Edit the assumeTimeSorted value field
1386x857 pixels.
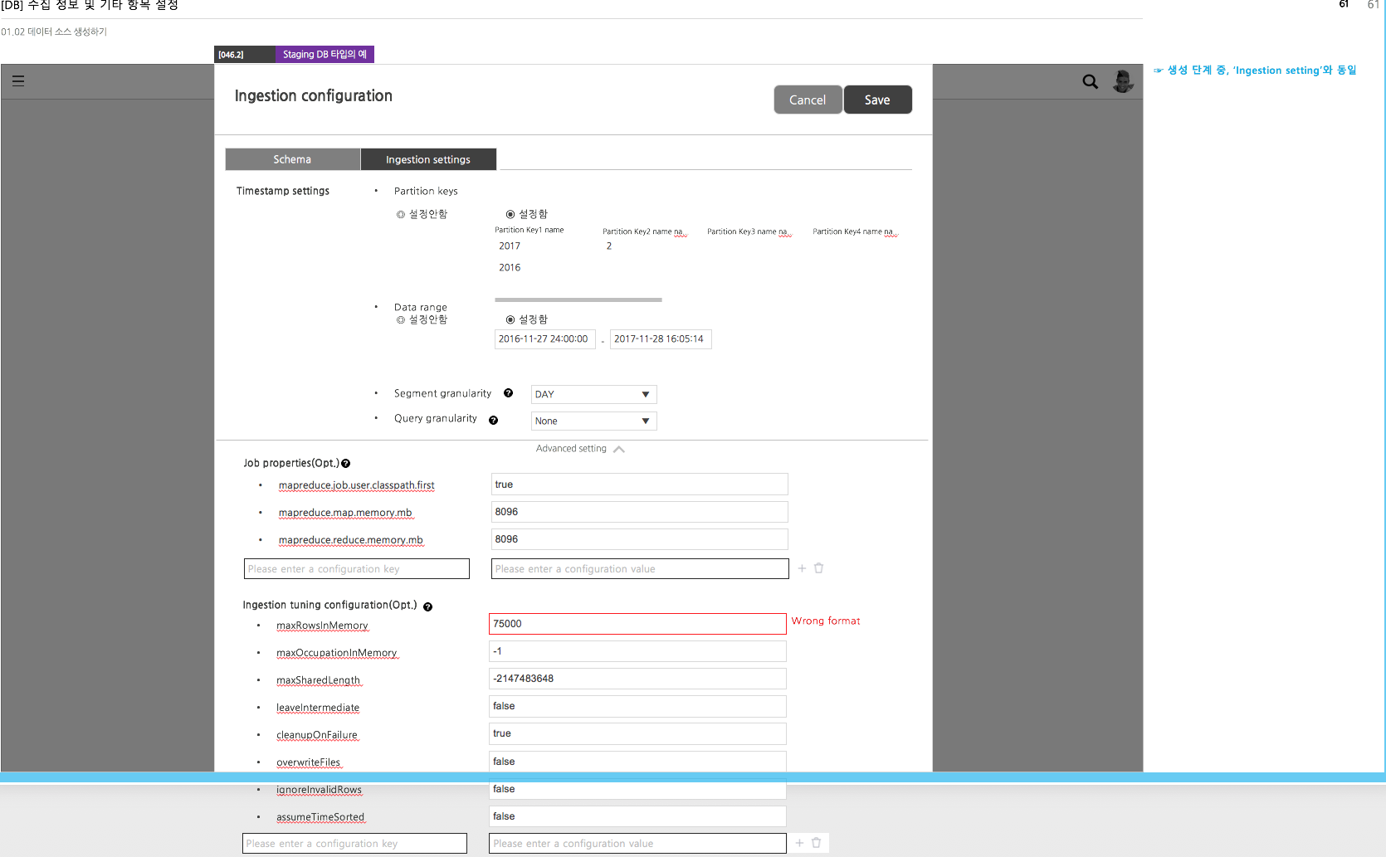point(637,816)
